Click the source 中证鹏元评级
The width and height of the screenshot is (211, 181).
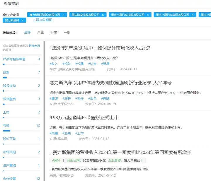(x=85, y=69)
